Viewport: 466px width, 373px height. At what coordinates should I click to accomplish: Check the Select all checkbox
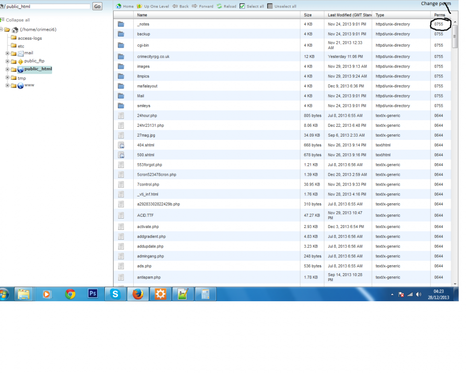click(x=242, y=7)
